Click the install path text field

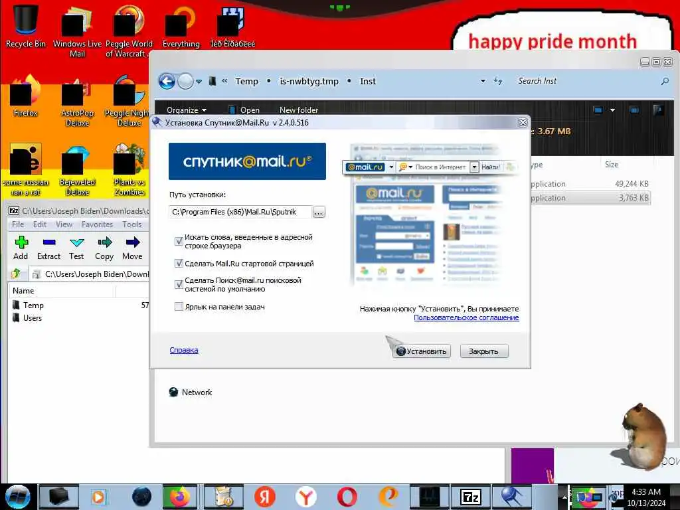click(x=240, y=212)
